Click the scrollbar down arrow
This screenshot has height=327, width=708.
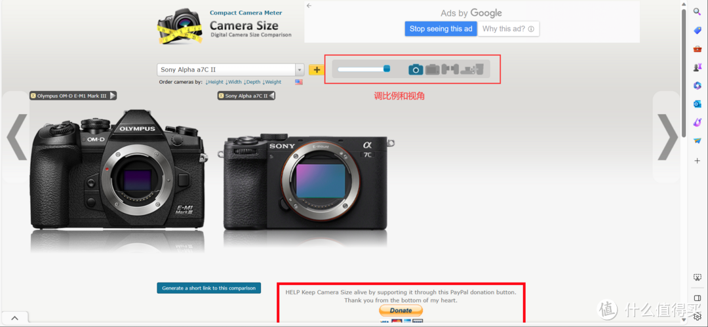[684, 320]
